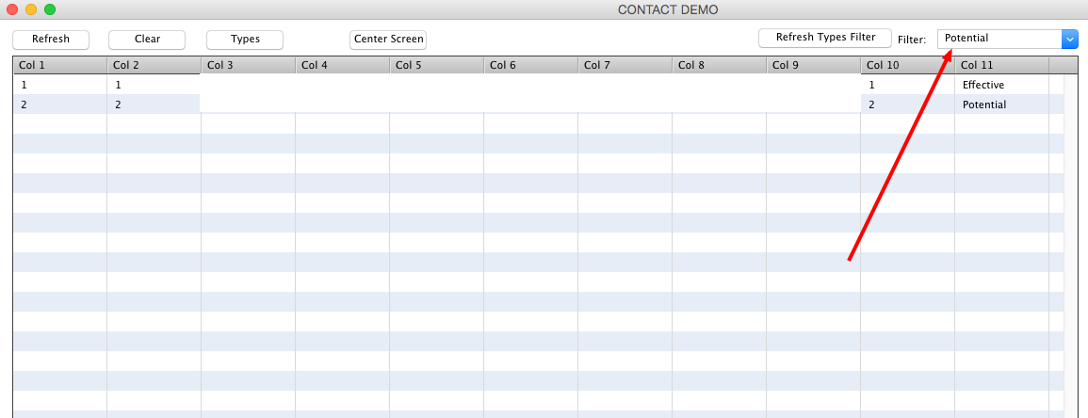Select the Effective cell in row 1
Viewport: 1088px width, 418px height.
coord(1000,85)
